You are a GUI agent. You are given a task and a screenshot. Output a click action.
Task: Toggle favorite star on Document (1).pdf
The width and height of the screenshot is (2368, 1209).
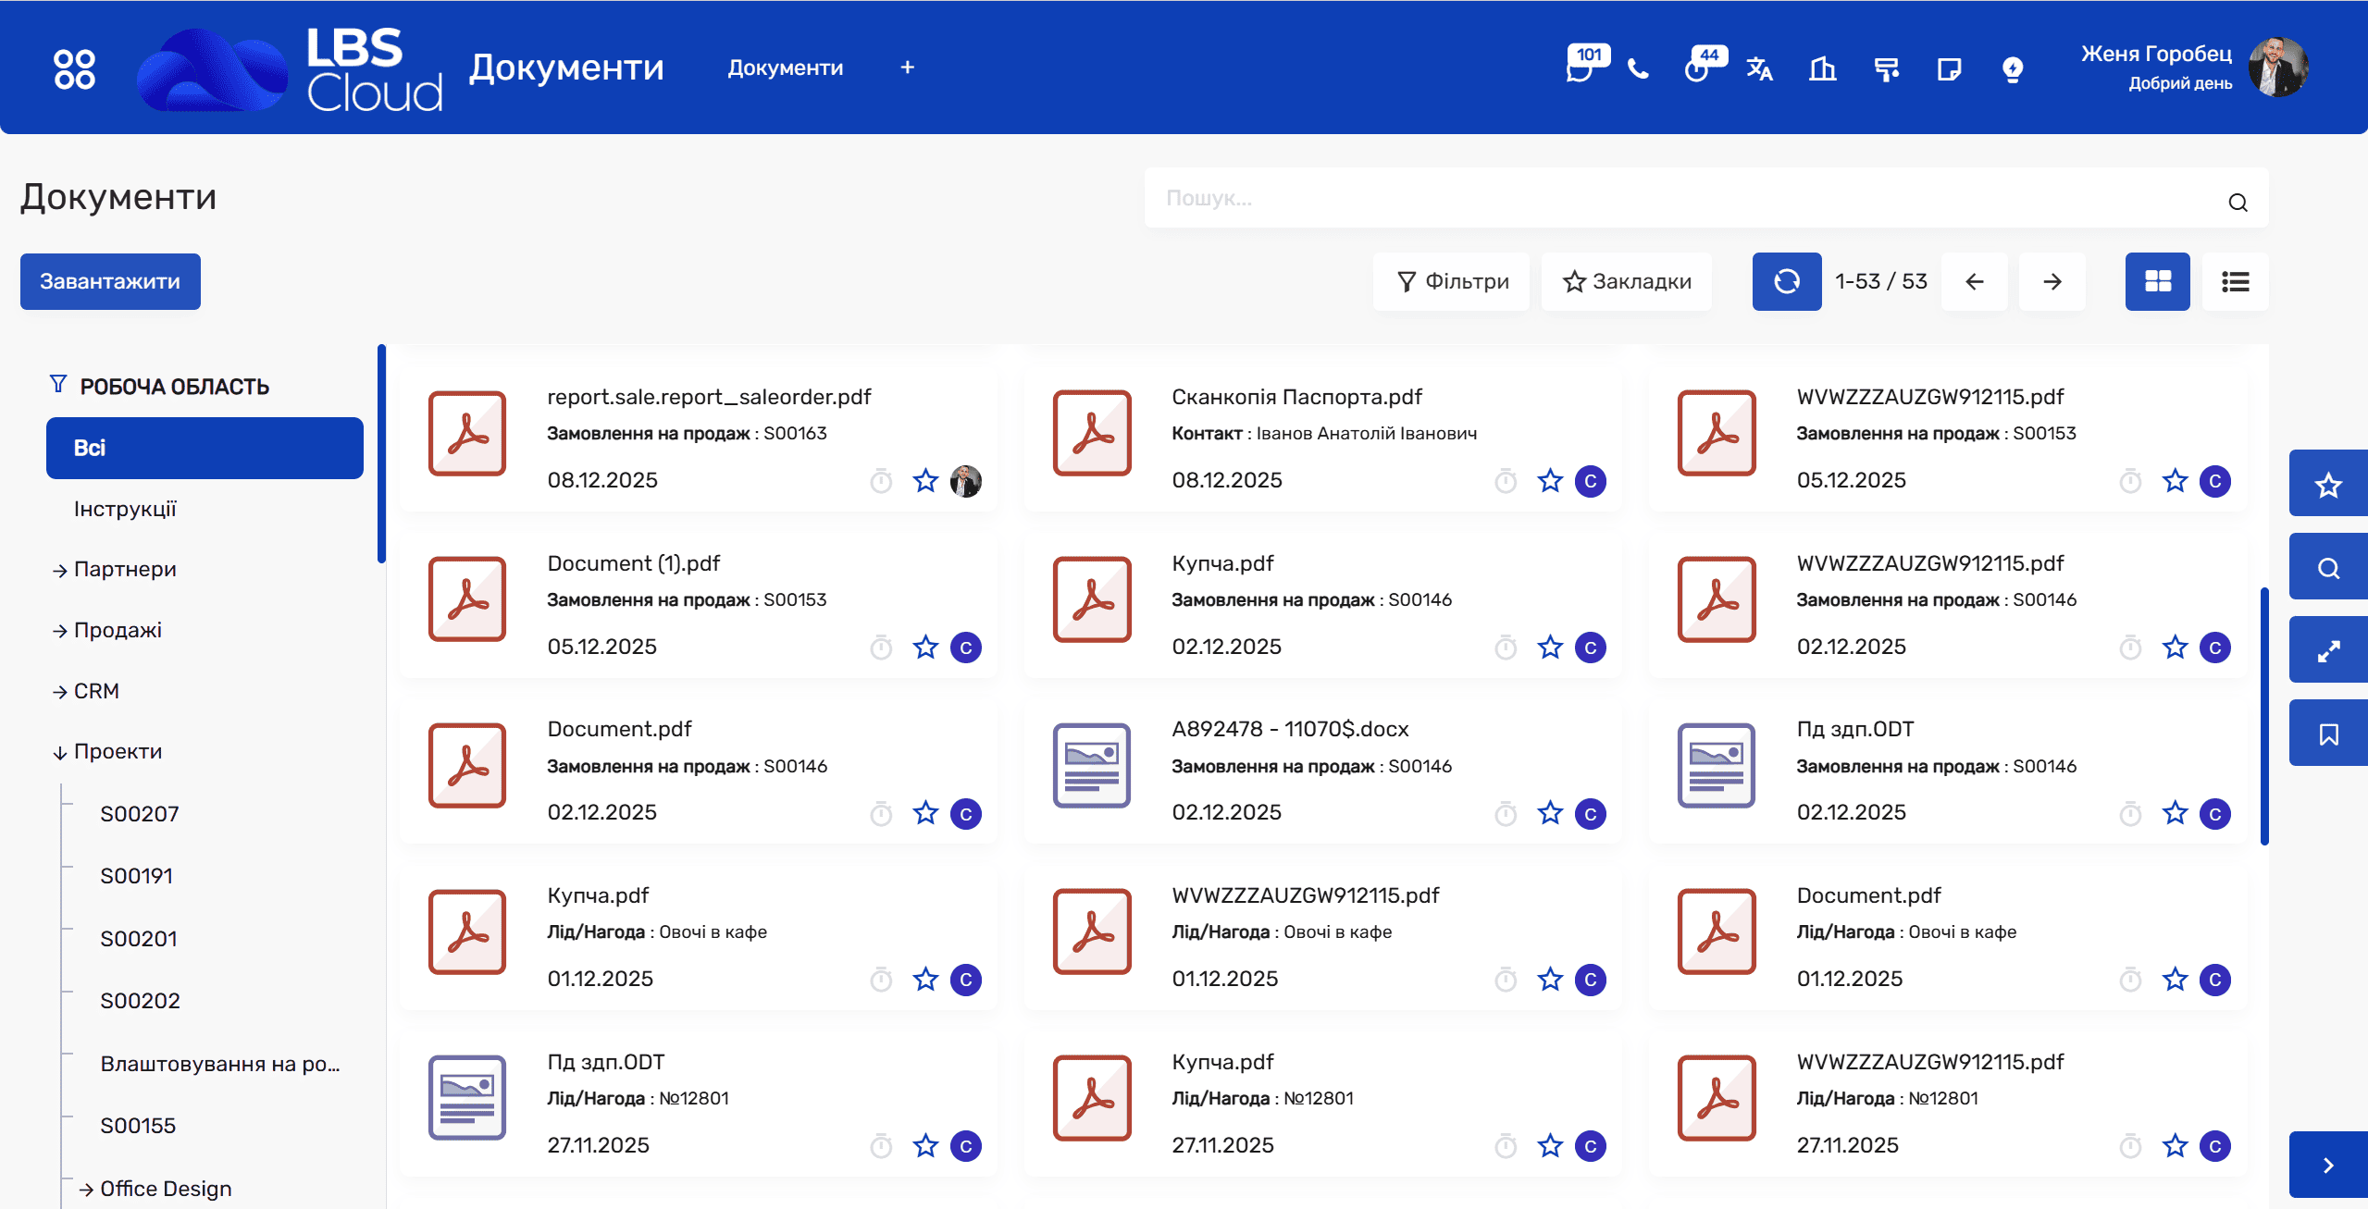tap(925, 648)
